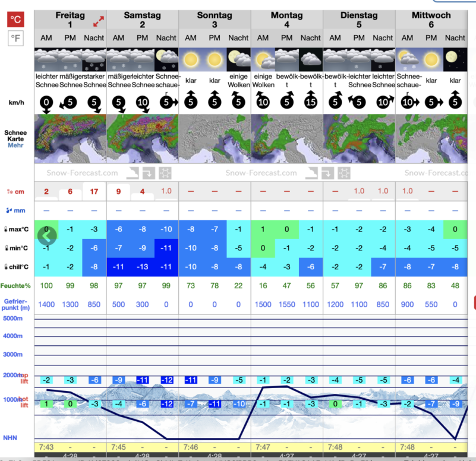Click the 17 cm snowfall value for Freitag Nacht
Image resolution: width=476 pixels, height=461 pixels.
point(94,191)
